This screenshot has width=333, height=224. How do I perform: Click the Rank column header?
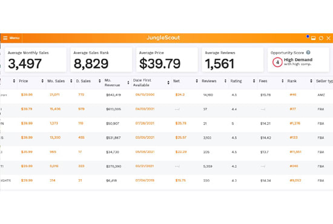click(292, 81)
